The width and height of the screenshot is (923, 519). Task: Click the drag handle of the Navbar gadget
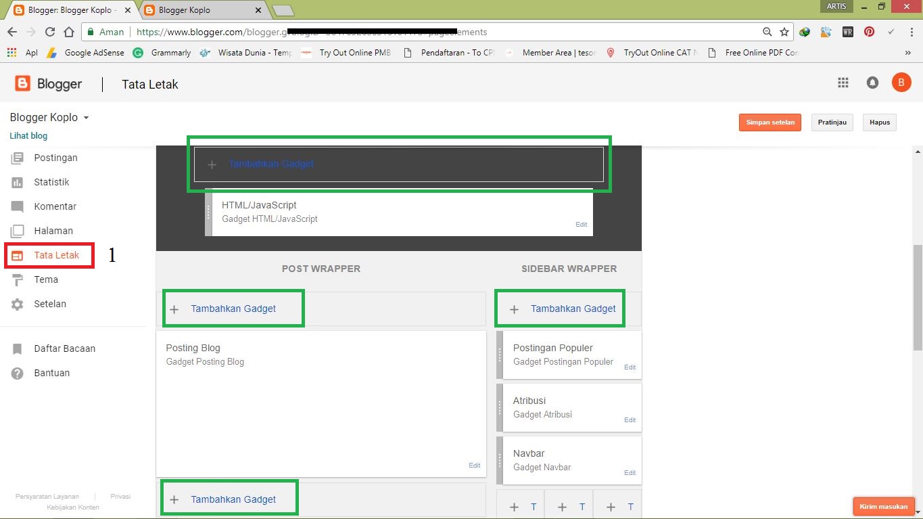tap(500, 460)
